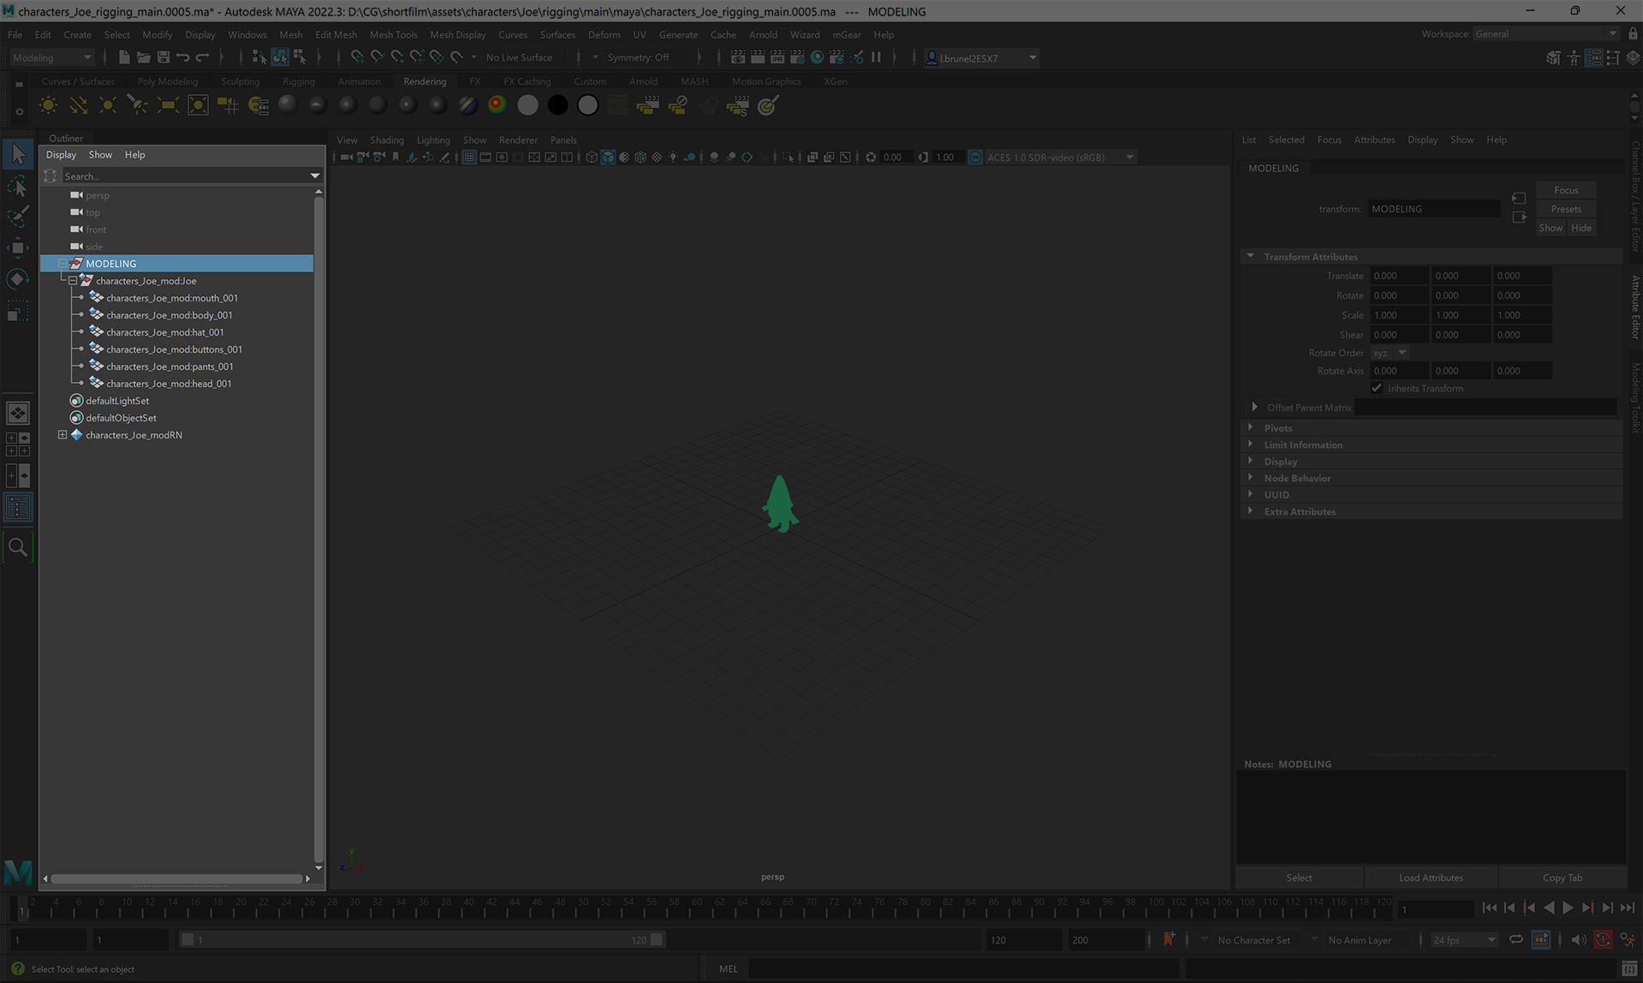
Task: Click the Auto keyframe toggle icon
Action: [x=1603, y=940]
